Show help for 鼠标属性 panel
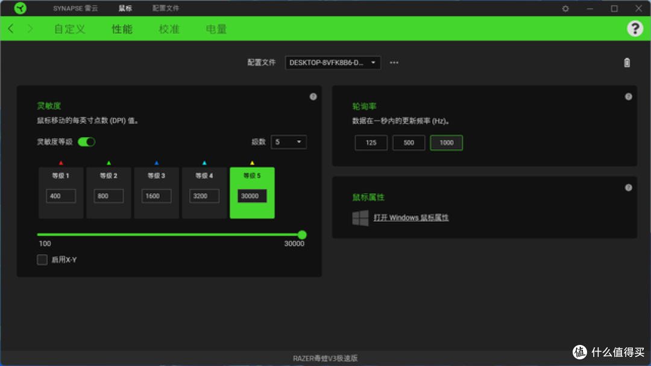 click(x=628, y=188)
